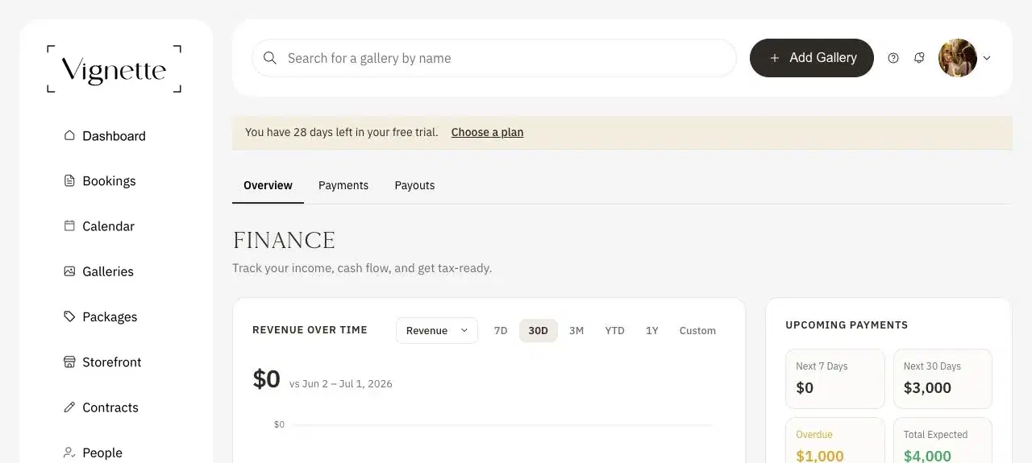Screen dimensions: 1032x463
Task: Open Calendar from sidebar
Action: 108,226
